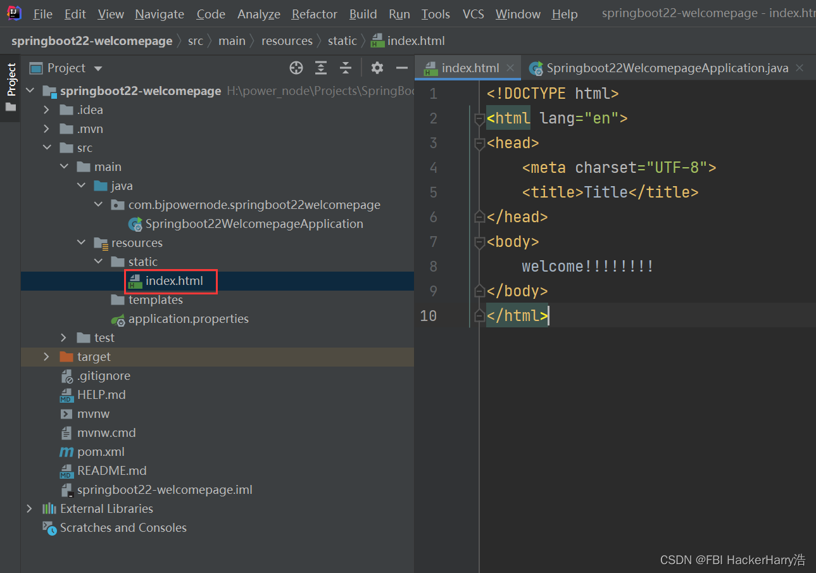Open the Analyze menu
This screenshot has height=573, width=816.
pyautogui.click(x=259, y=14)
